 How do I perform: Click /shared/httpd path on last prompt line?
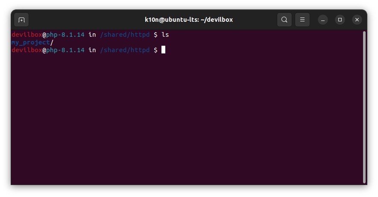pyautogui.click(x=125, y=50)
